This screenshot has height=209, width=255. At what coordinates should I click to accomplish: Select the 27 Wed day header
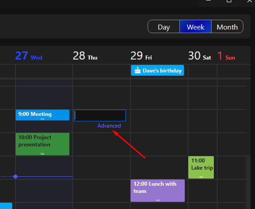pos(29,56)
